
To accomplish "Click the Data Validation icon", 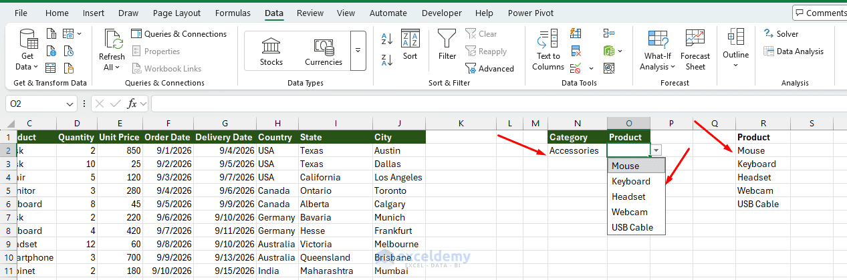I will [576, 68].
